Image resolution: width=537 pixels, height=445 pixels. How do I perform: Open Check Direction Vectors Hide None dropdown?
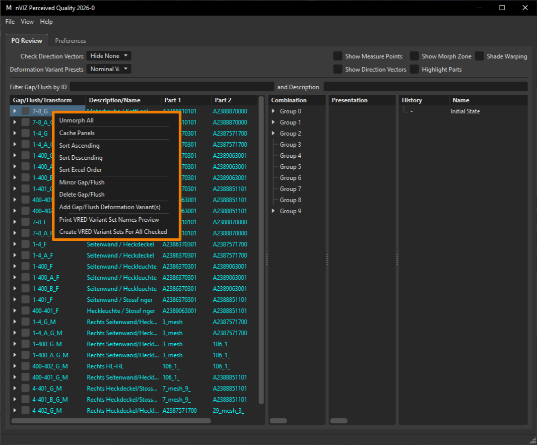109,56
